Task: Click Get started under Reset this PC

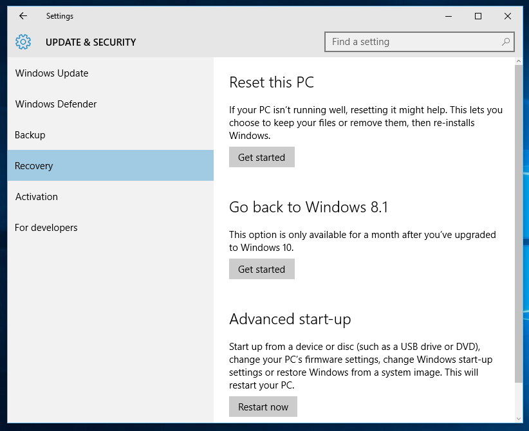Action: pyautogui.click(x=262, y=157)
